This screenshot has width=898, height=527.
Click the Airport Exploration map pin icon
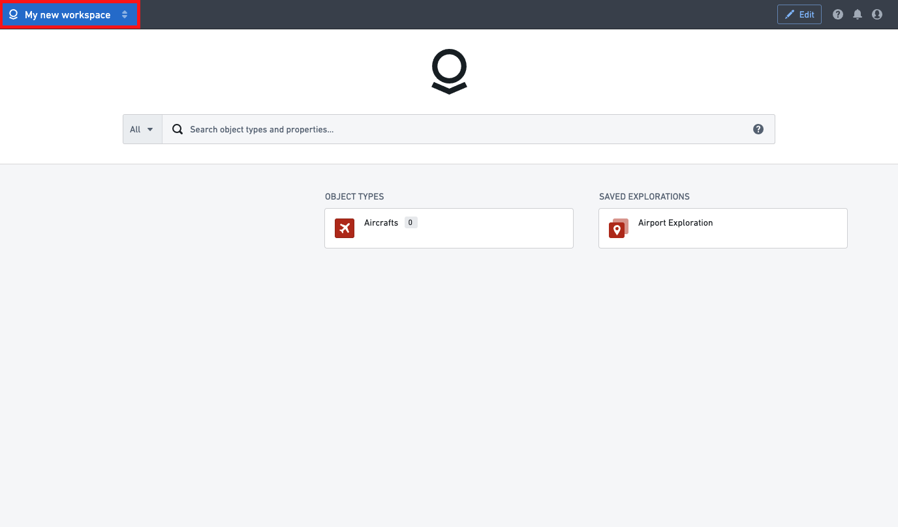[x=618, y=229]
